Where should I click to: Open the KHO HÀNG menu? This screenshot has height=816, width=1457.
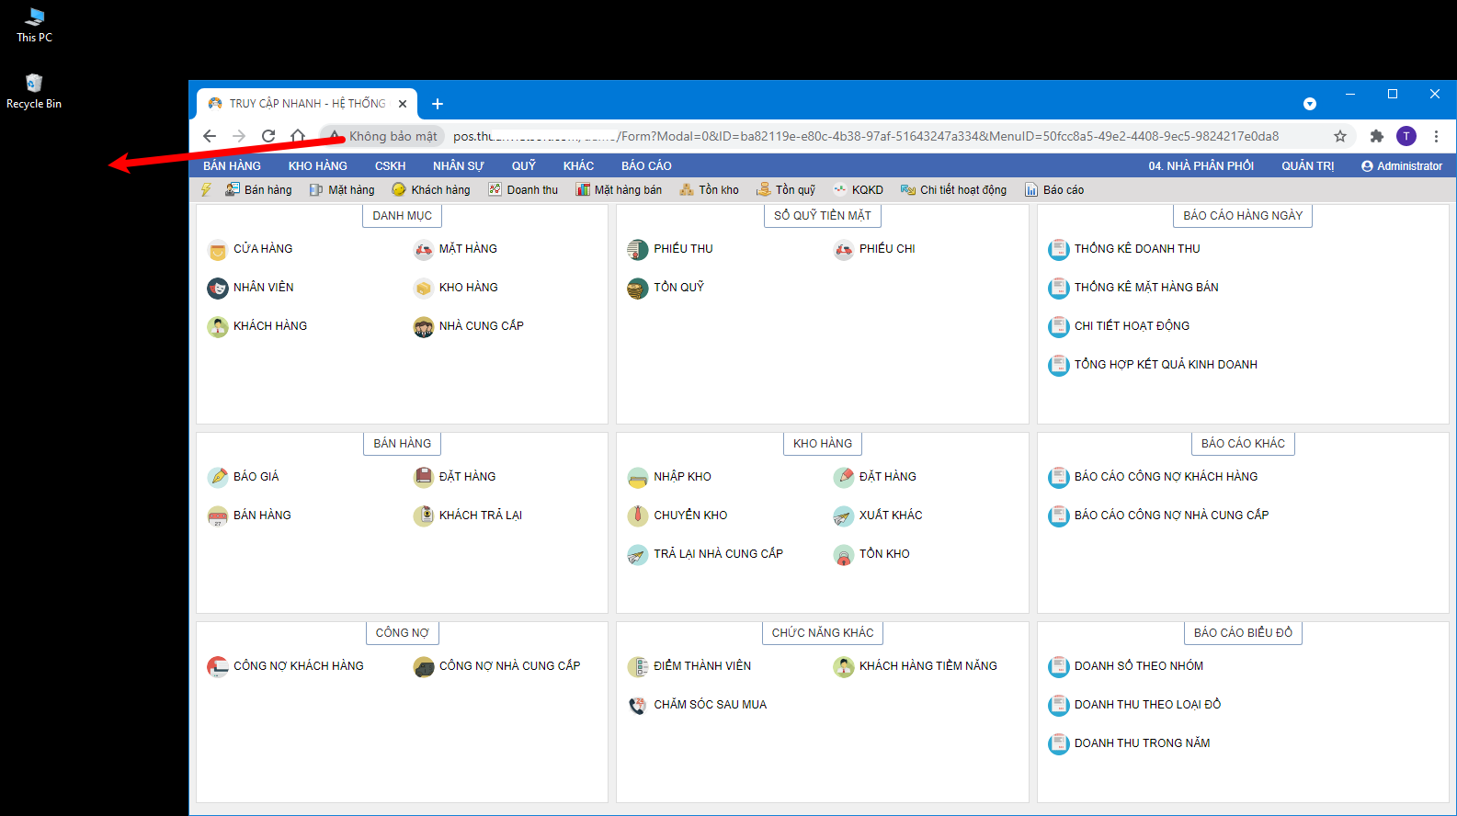(318, 166)
